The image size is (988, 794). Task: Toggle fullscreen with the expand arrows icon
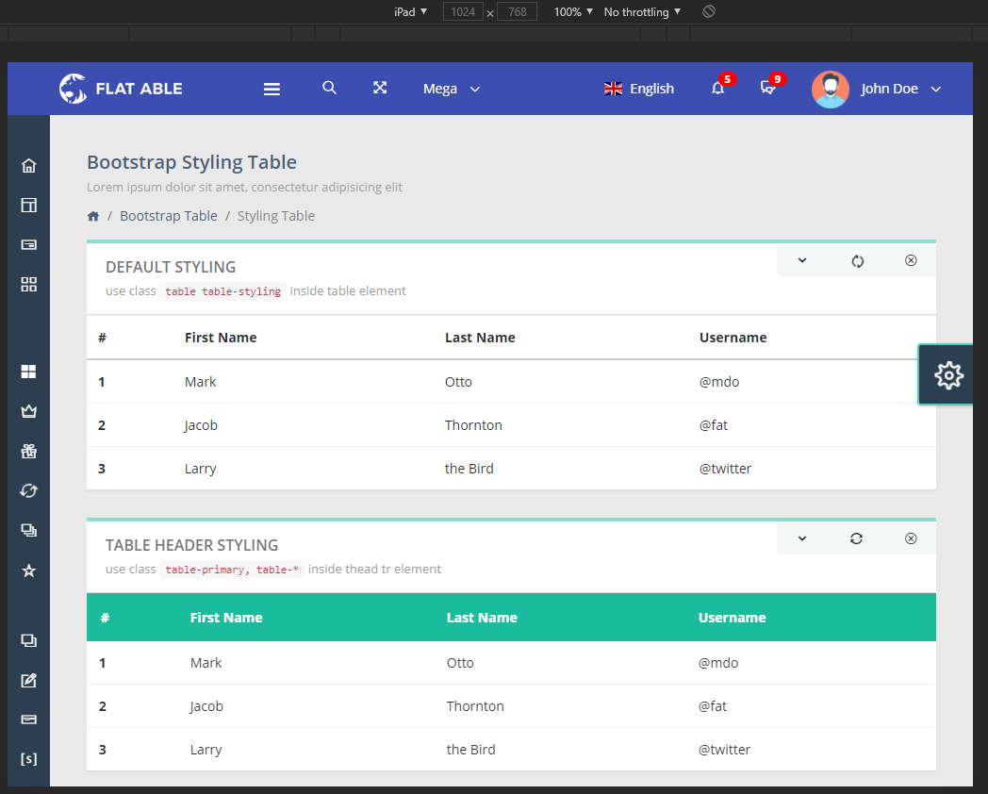pyautogui.click(x=380, y=88)
